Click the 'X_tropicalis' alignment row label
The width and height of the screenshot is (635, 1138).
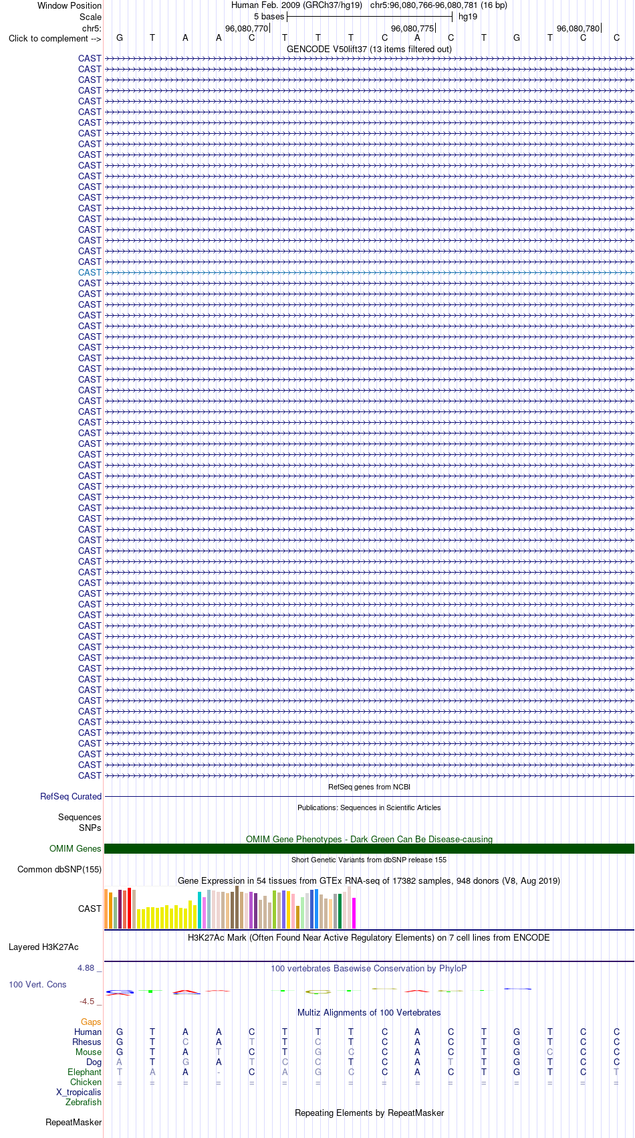[x=79, y=1092]
